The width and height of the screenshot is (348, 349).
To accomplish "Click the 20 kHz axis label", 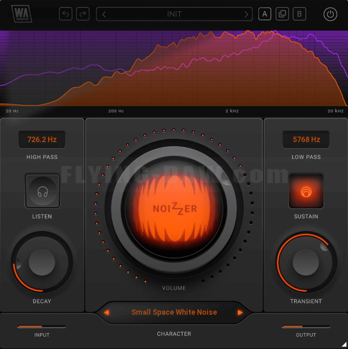I will [335, 111].
